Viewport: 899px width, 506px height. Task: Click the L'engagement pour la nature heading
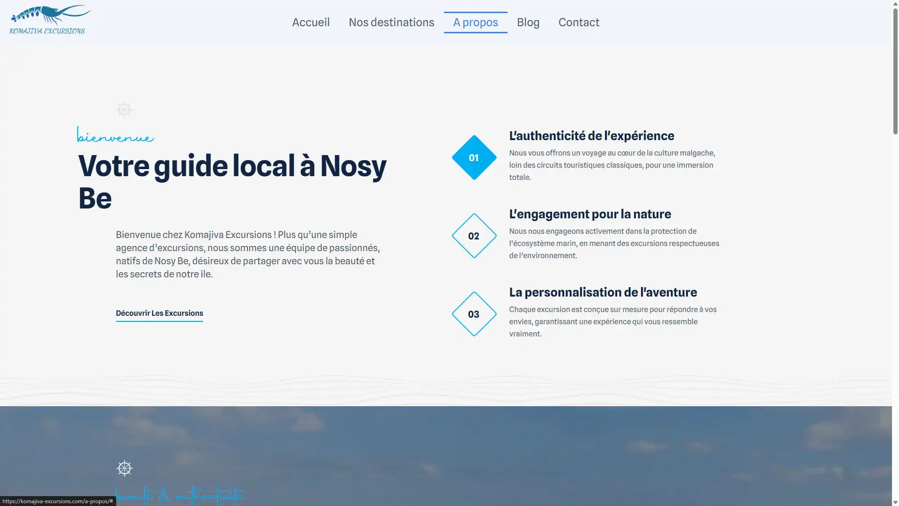(590, 214)
